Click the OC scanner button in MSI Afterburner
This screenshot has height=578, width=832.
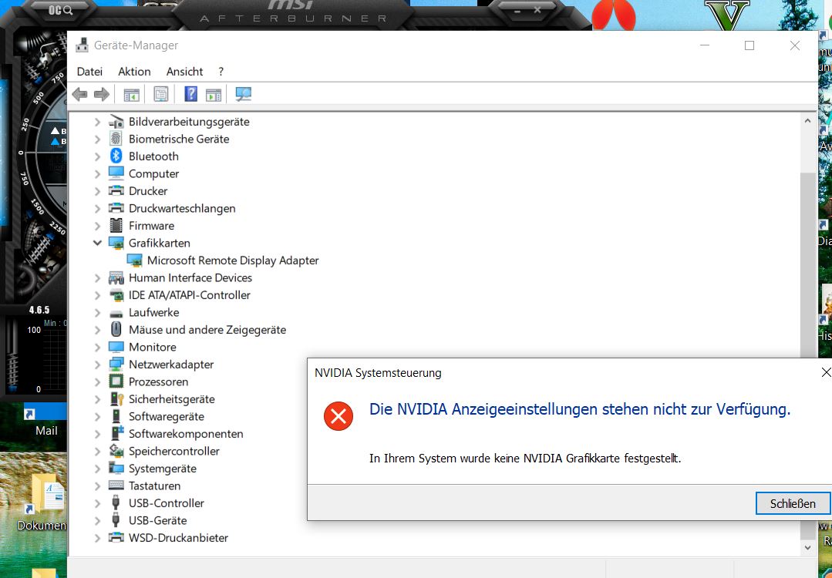pos(59,9)
